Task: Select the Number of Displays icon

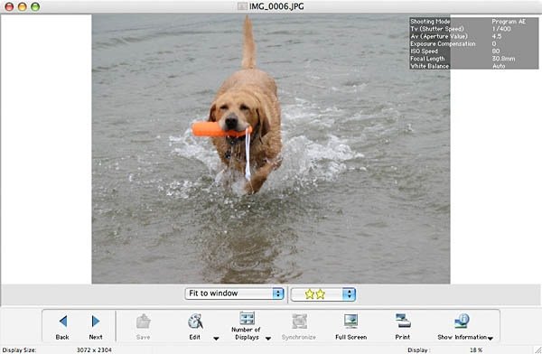Action: point(247,318)
